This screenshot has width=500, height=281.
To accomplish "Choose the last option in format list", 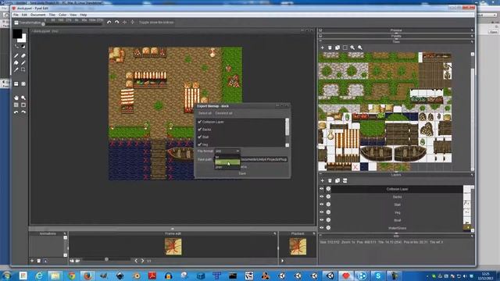I will coord(227,167).
